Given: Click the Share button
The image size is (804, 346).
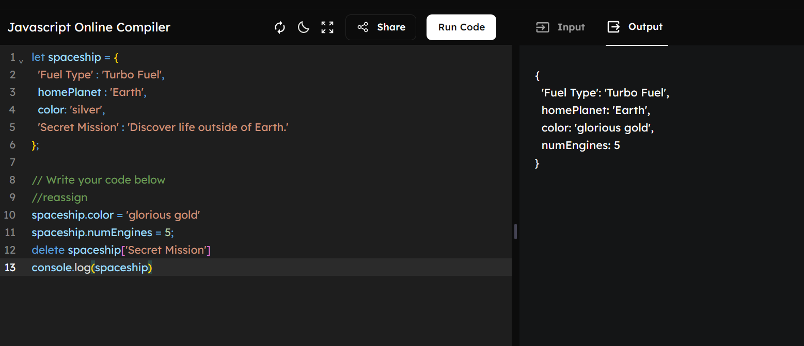Looking at the screenshot, I should pyautogui.click(x=381, y=27).
